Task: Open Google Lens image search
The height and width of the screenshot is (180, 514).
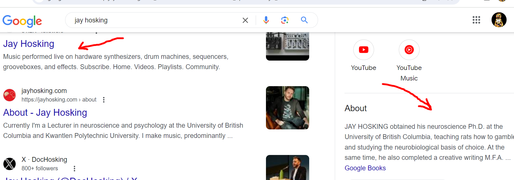Action: tap(285, 20)
